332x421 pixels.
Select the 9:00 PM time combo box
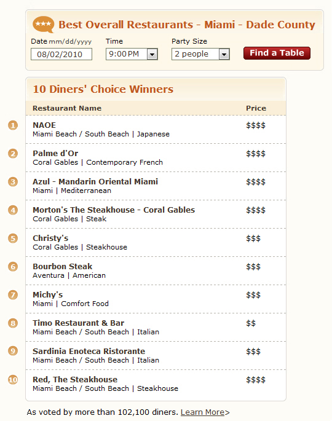132,54
